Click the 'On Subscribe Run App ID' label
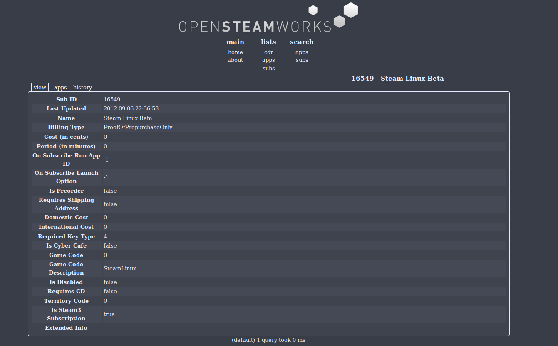Image resolution: width=558 pixels, height=346 pixels. pyautogui.click(x=67, y=160)
